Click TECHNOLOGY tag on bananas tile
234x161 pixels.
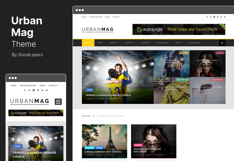click(182, 80)
